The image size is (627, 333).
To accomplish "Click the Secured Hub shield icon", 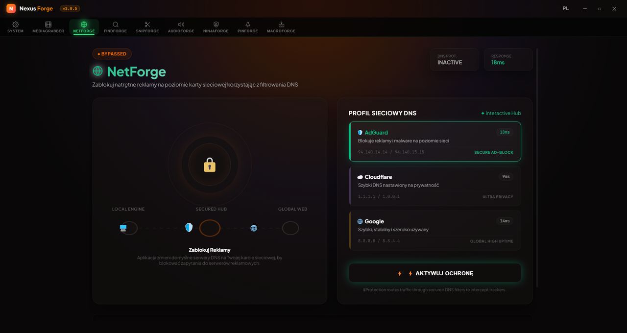I will point(189,228).
